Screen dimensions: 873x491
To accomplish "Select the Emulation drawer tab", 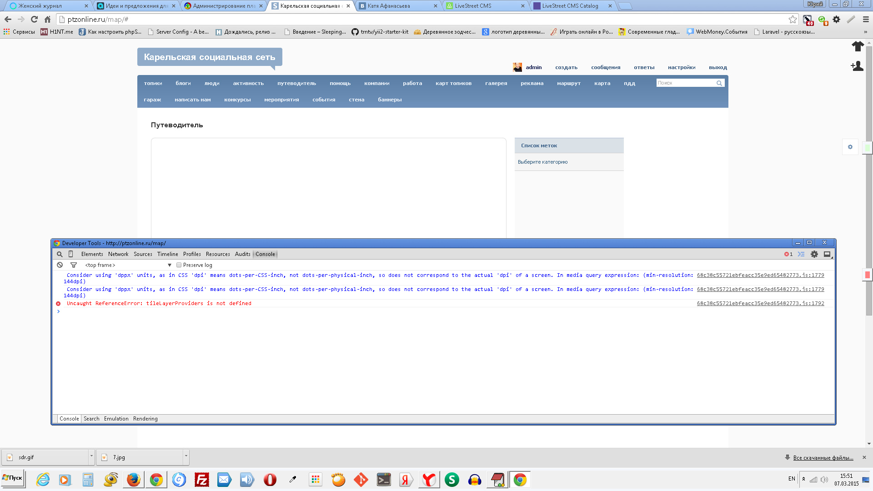I will pos(116,419).
